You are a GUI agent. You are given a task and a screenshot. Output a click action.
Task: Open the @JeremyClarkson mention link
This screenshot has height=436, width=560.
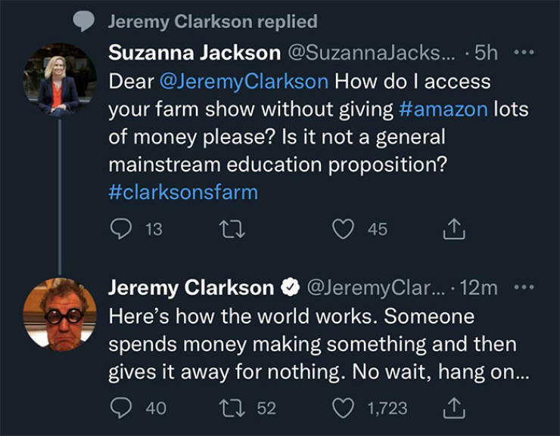coord(244,82)
